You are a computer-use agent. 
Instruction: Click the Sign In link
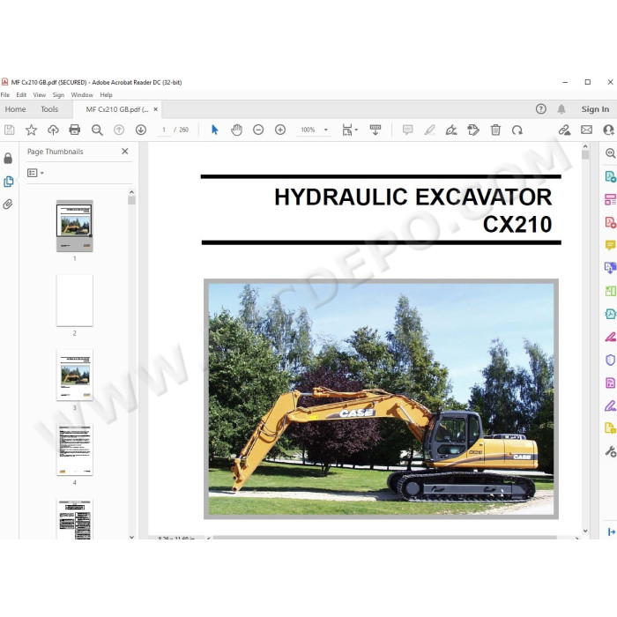point(595,109)
